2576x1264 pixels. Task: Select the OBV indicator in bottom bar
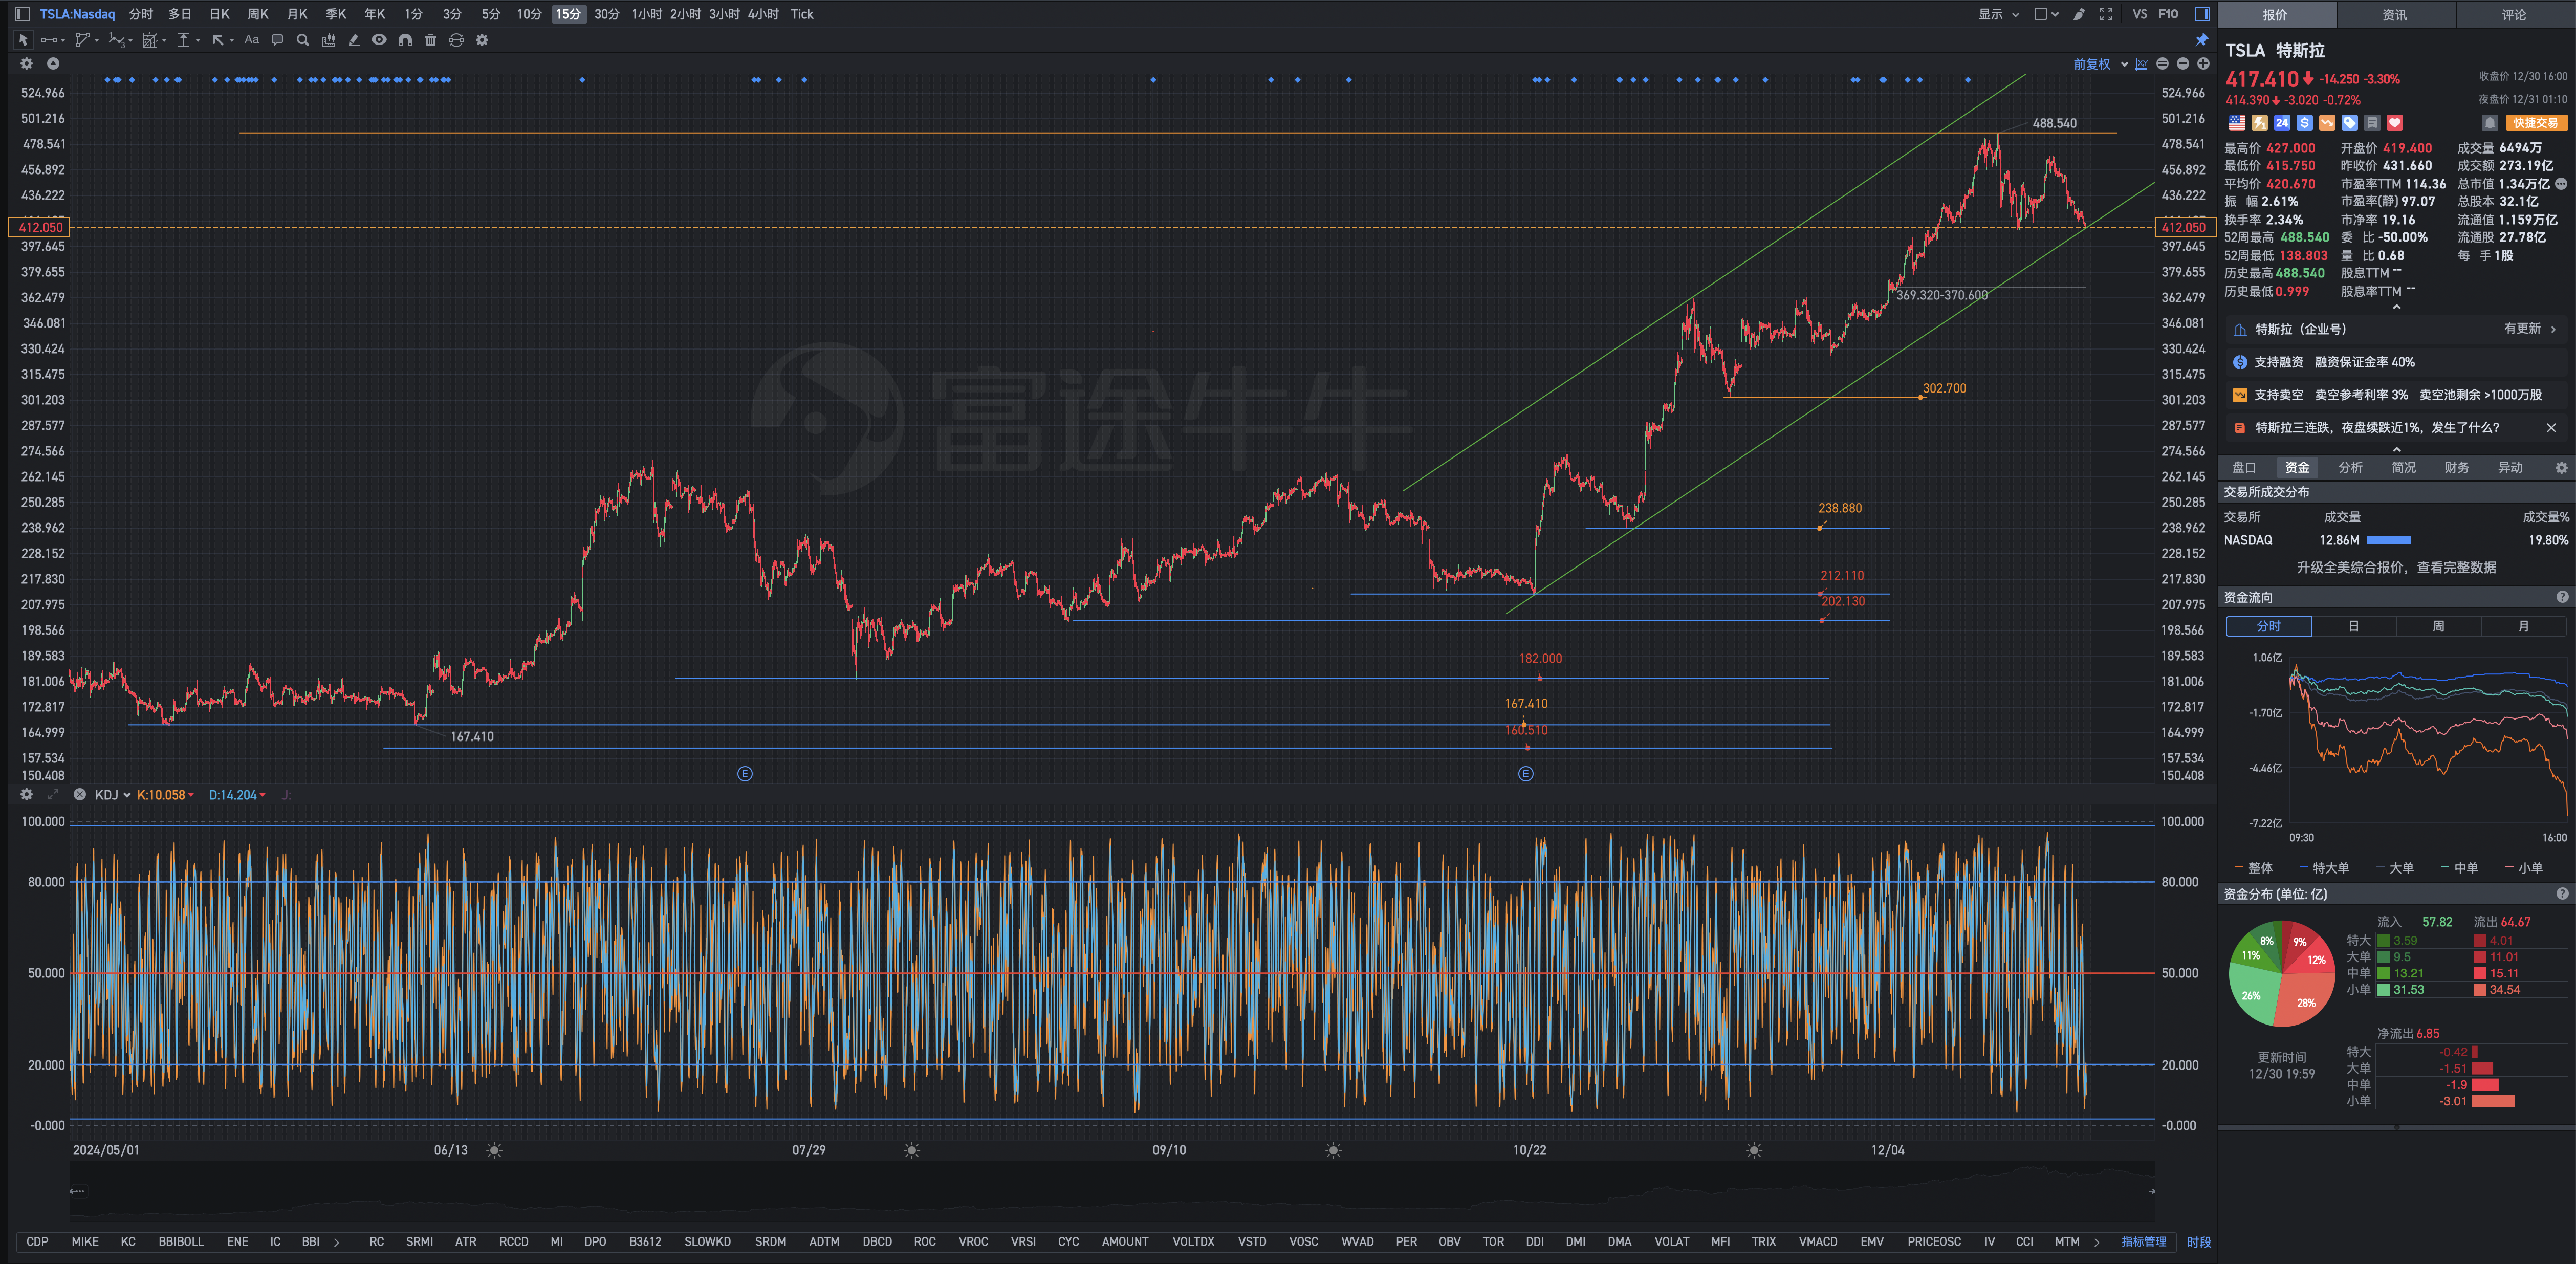[x=1449, y=1242]
